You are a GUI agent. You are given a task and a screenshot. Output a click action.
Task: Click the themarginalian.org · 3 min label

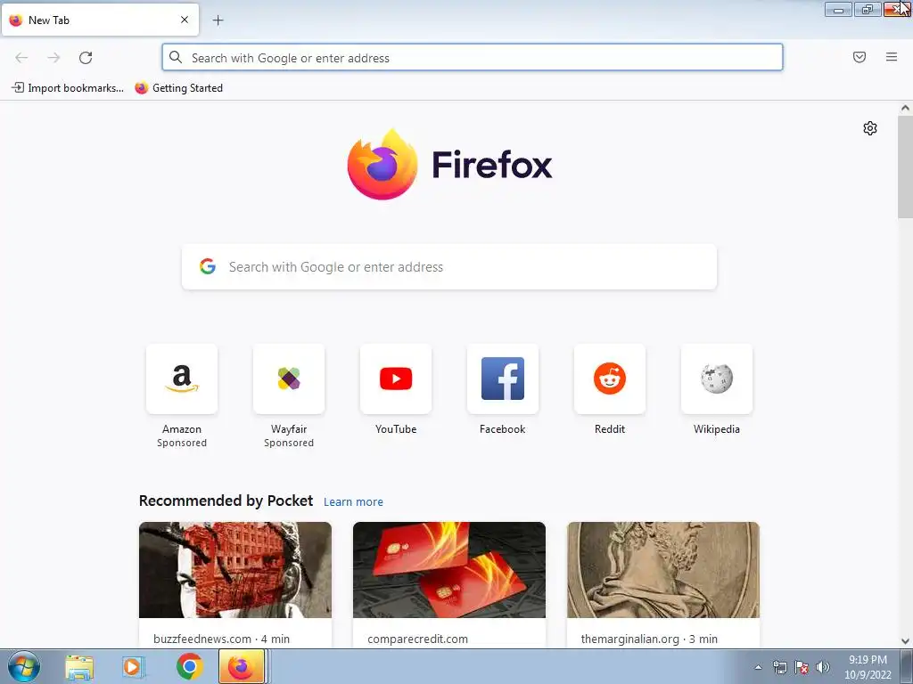tap(649, 639)
